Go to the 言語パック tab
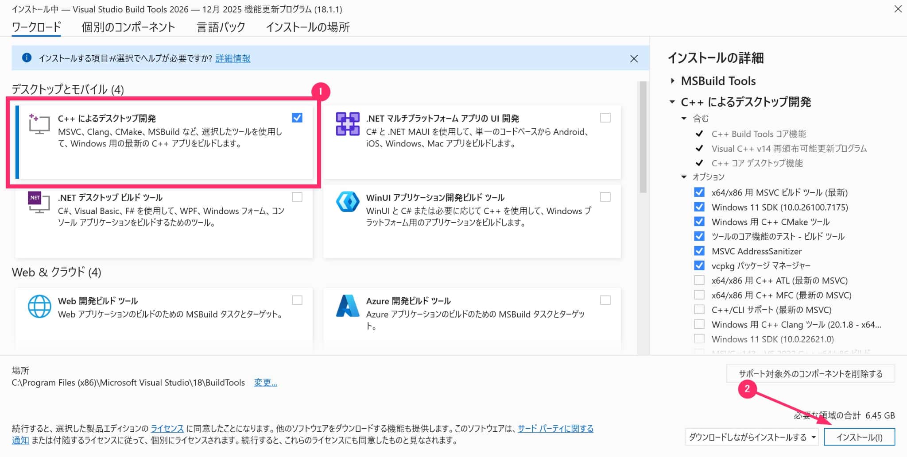 [221, 27]
